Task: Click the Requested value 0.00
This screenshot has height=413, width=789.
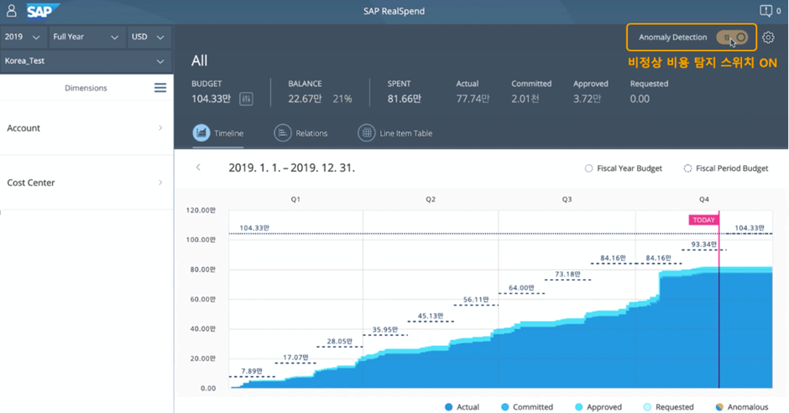Action: click(x=640, y=99)
